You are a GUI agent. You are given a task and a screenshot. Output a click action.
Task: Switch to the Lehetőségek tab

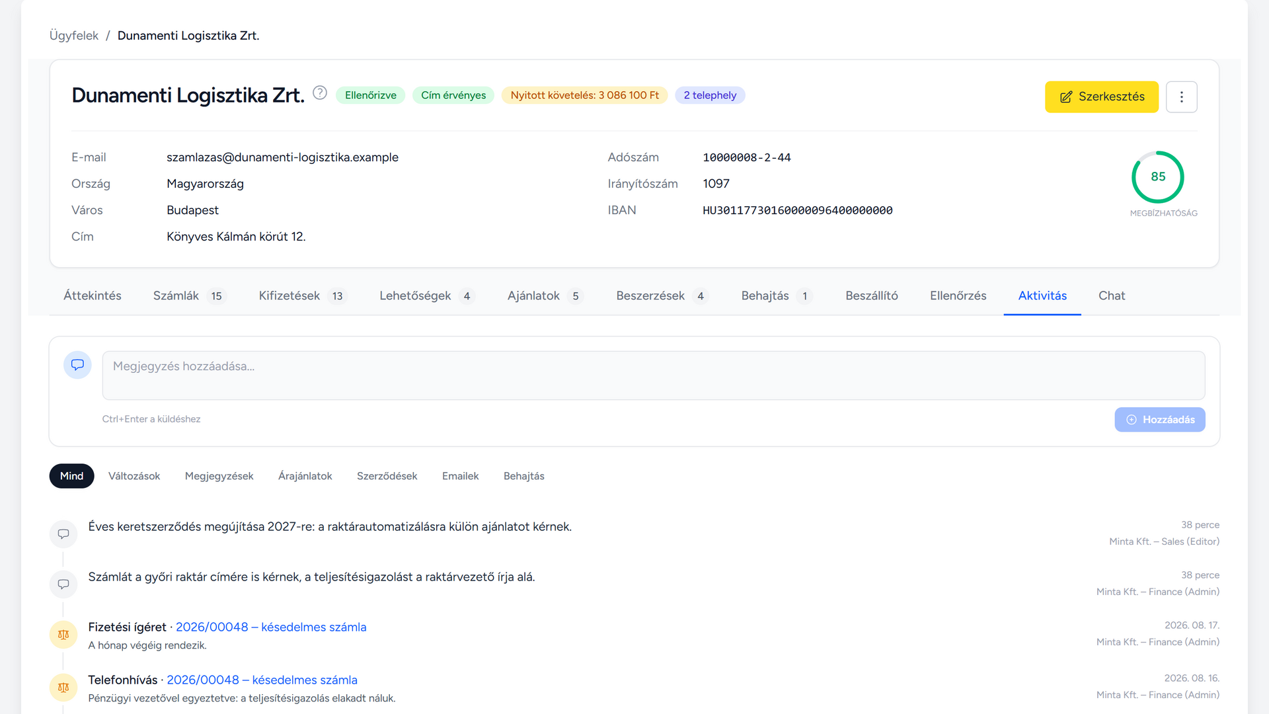click(427, 296)
